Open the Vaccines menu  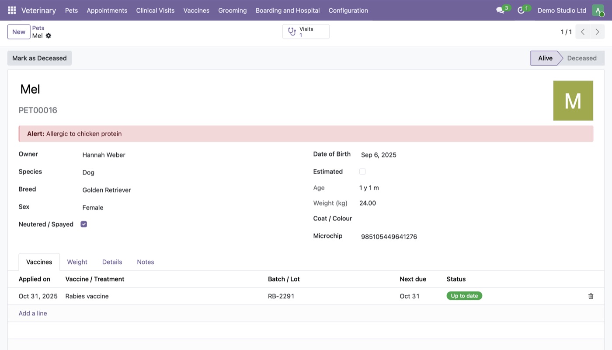pos(196,10)
